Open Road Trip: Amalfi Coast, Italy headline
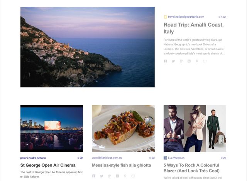Screen dimensions: 247x181 coord(193,28)
